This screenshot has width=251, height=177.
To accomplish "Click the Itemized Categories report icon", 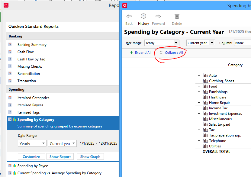I will click(10, 98).
